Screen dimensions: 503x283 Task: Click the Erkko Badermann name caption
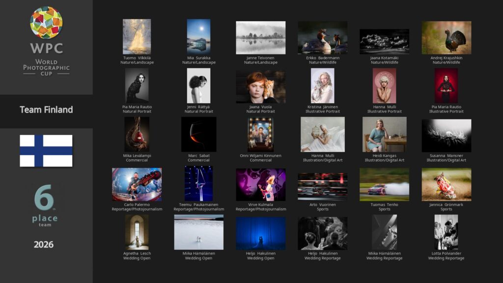tap(322, 58)
